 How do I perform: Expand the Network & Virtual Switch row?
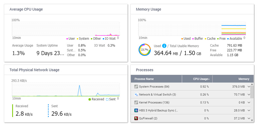click(x=249, y=94)
